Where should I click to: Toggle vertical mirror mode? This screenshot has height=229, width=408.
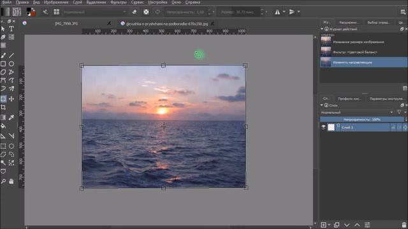pyautogui.click(x=292, y=11)
